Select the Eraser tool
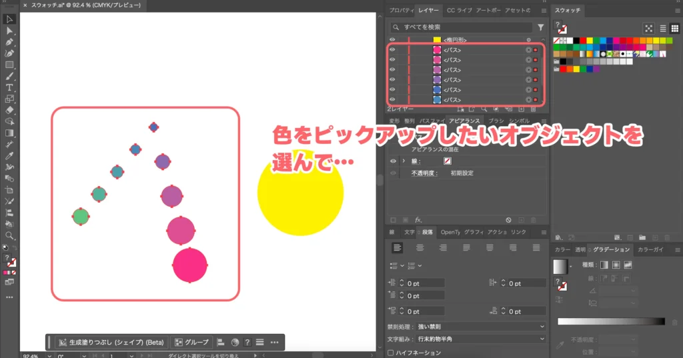Viewport: 683px width, 358px height. pos(9,110)
